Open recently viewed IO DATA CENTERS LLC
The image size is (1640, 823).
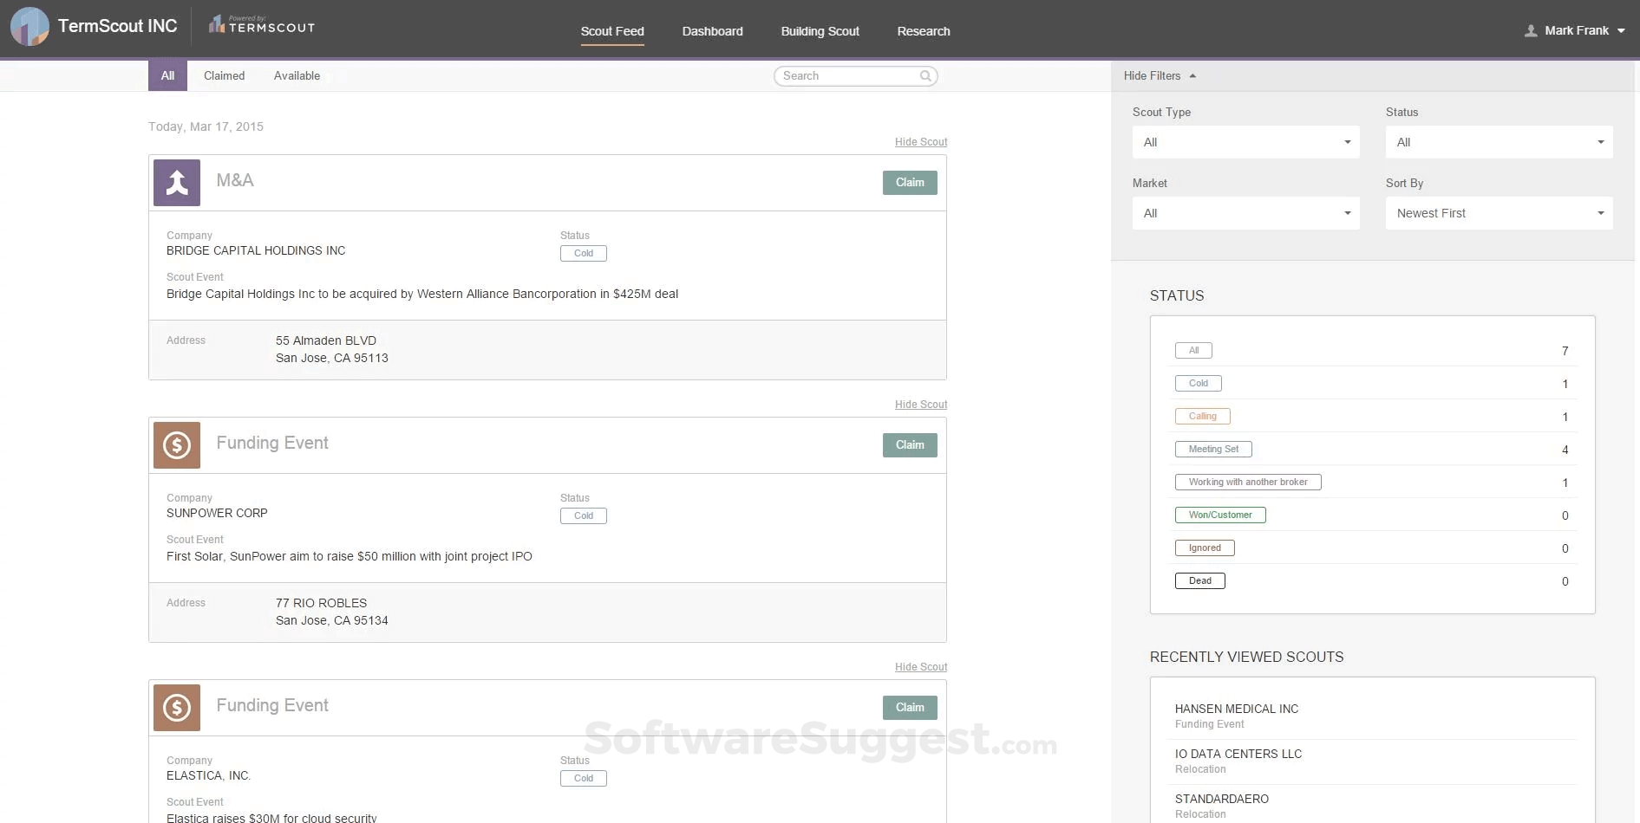(x=1238, y=755)
